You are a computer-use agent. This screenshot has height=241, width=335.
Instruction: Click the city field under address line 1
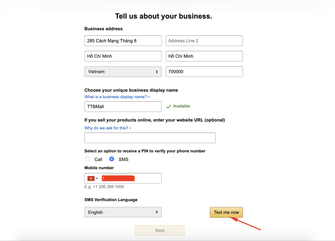(x=123, y=56)
